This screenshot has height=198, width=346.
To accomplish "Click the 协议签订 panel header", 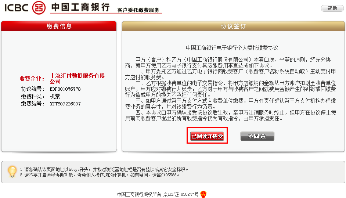I will click(x=233, y=26).
